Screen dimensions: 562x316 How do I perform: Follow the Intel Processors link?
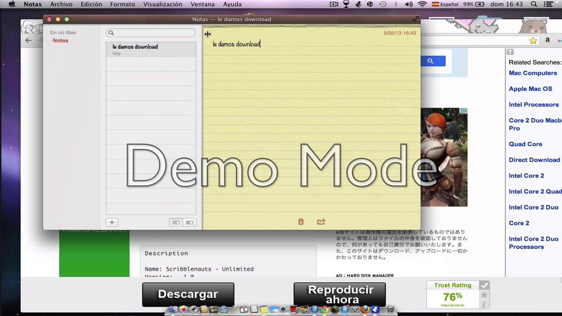[533, 104]
